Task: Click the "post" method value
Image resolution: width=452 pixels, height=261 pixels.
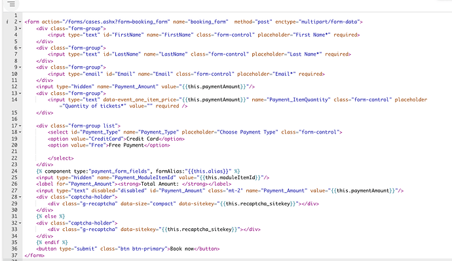Action: coord(263,22)
